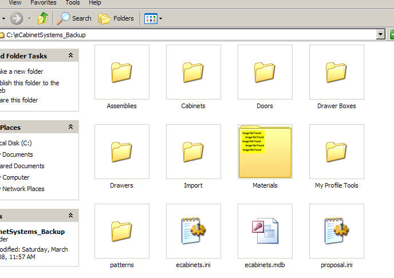Click the Materials folder name label
394x278 pixels.
pyautogui.click(x=265, y=186)
